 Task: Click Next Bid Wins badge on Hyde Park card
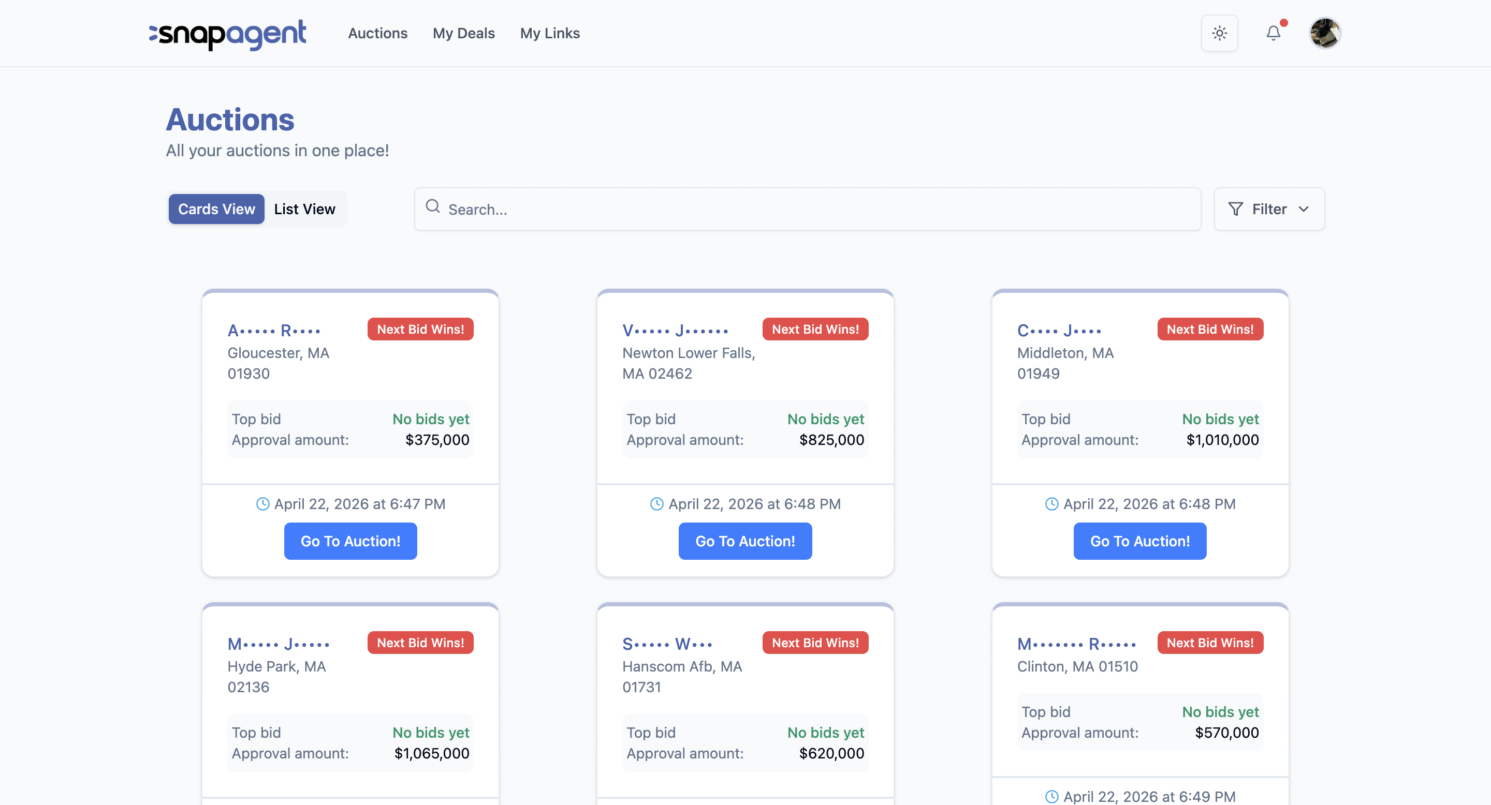[x=420, y=643]
